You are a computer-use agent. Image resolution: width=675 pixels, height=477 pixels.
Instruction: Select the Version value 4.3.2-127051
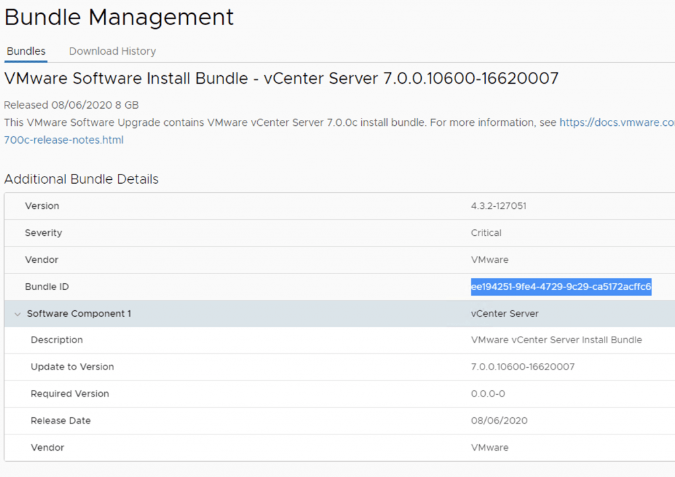[x=498, y=206]
